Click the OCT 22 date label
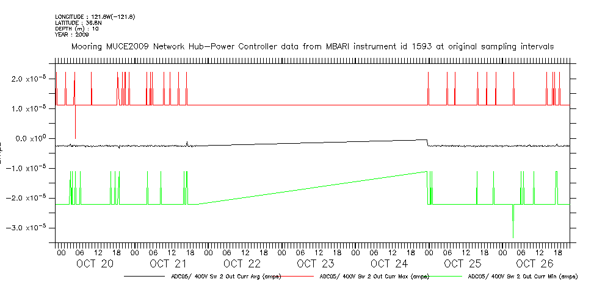This screenshot has width=616, height=307. coord(242,264)
